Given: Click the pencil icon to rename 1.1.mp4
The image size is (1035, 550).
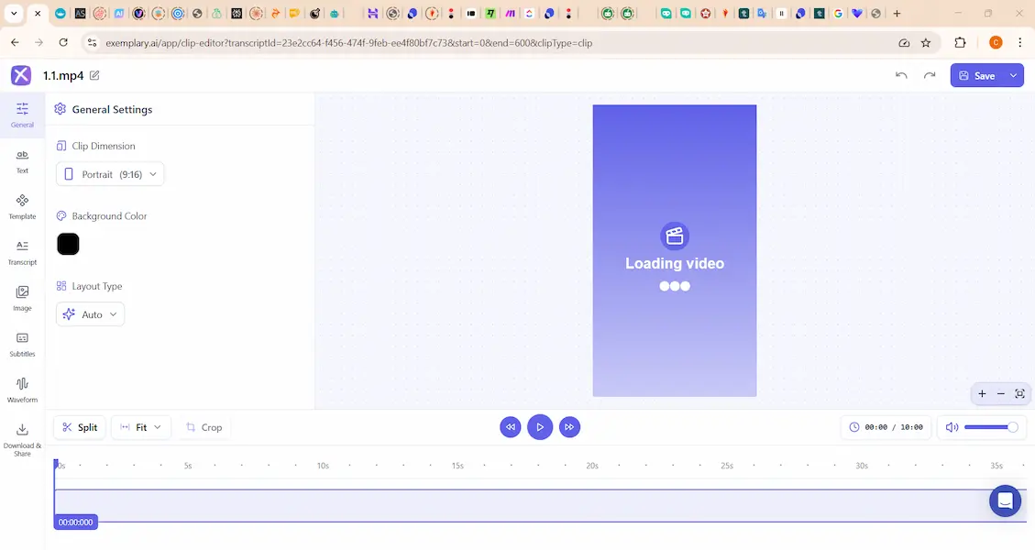Looking at the screenshot, I should [94, 75].
